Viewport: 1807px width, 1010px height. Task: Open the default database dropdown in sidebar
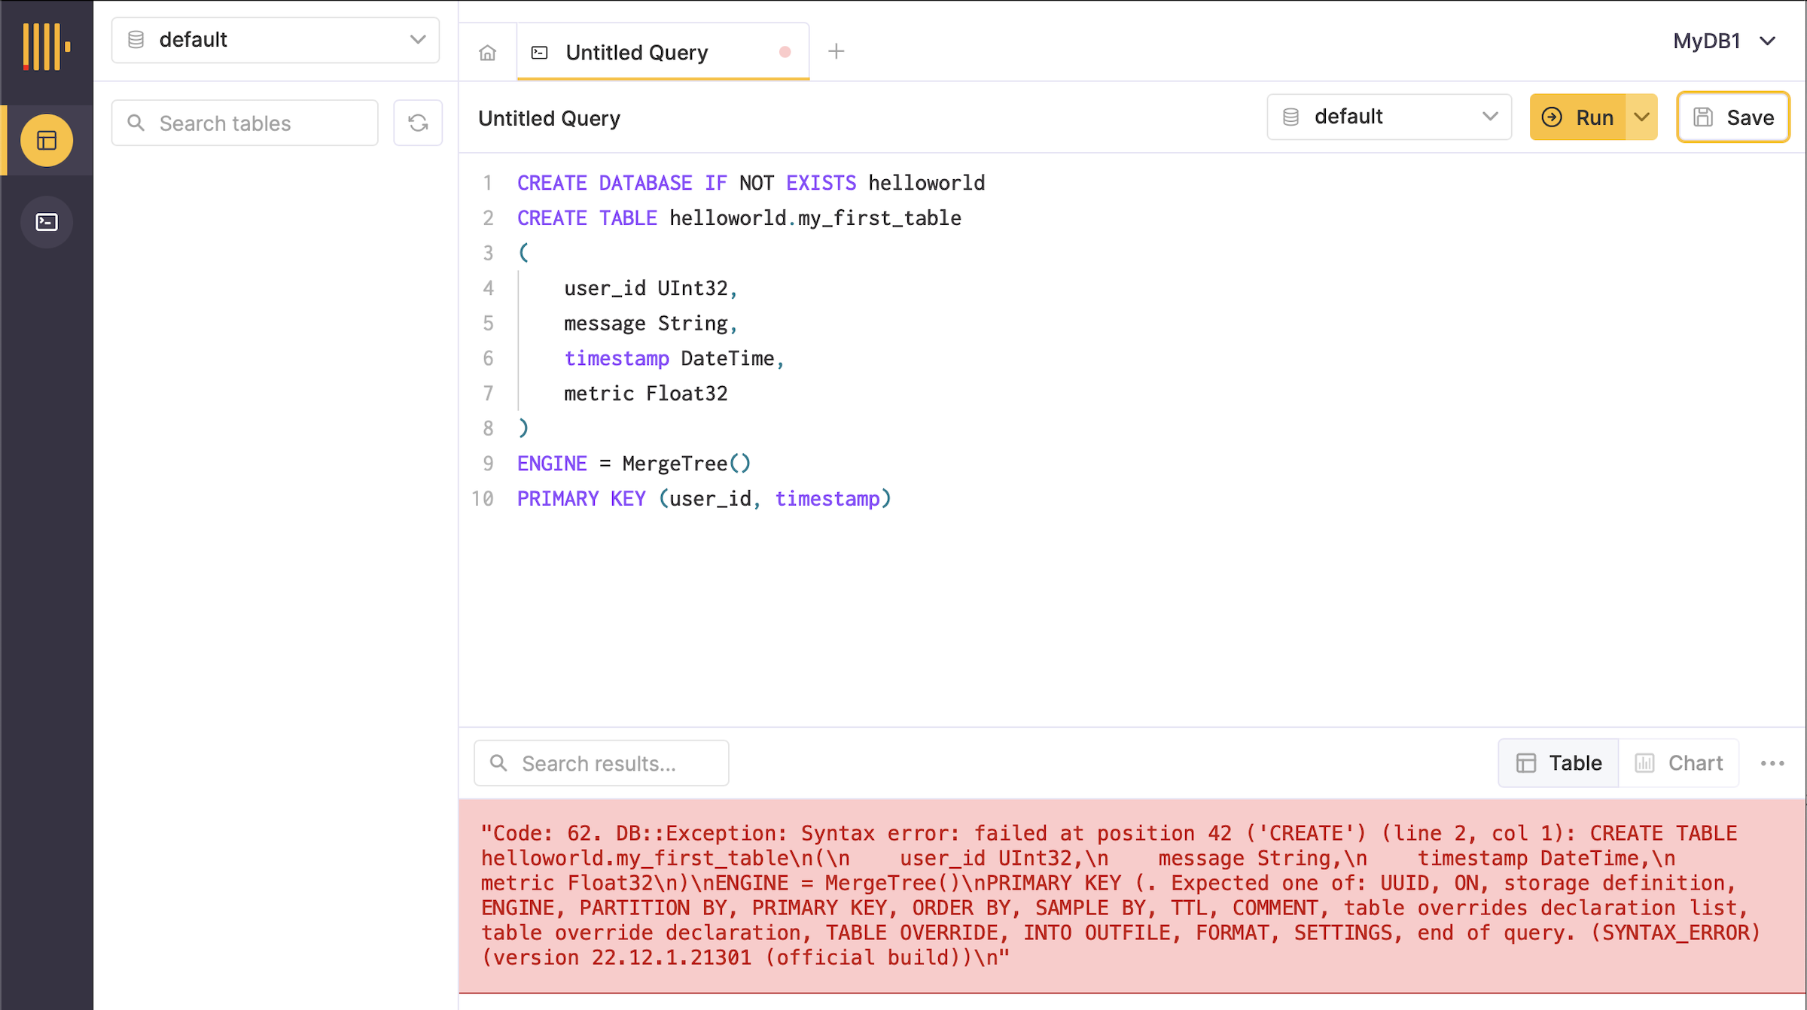276,40
